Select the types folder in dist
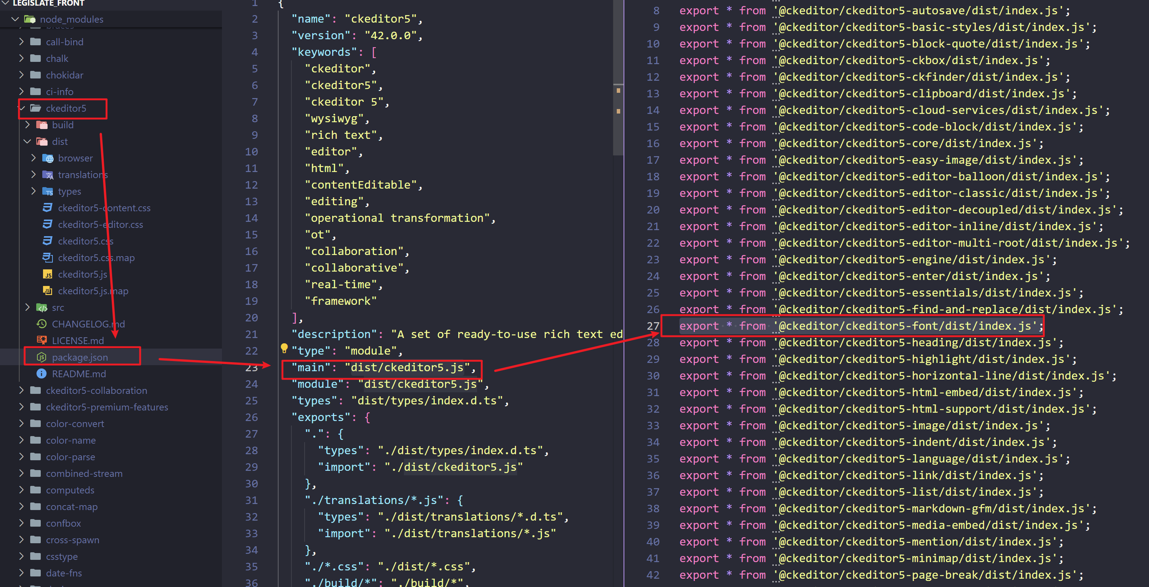This screenshot has width=1149, height=587. (x=69, y=191)
